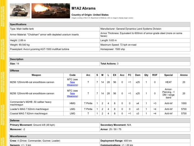Select the HMG code cell
Screen dimensions: 194x146
73,103
